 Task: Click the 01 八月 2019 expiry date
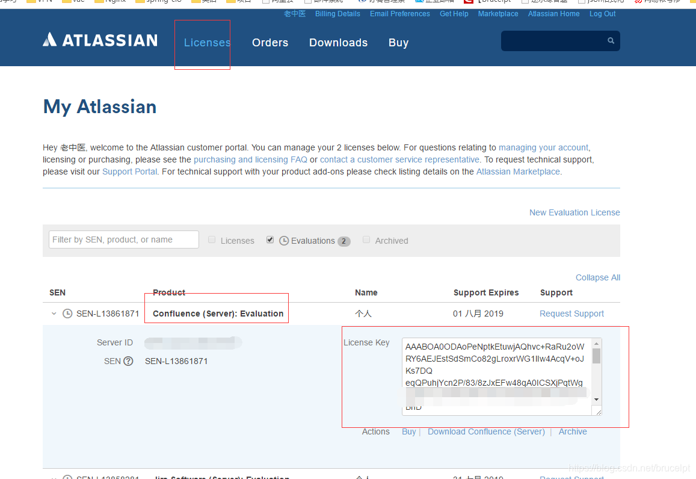coord(478,314)
